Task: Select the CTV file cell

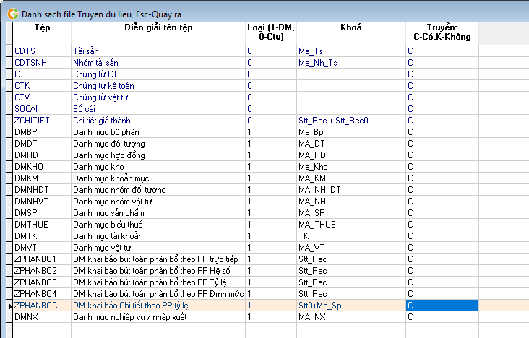Action: (x=42, y=97)
